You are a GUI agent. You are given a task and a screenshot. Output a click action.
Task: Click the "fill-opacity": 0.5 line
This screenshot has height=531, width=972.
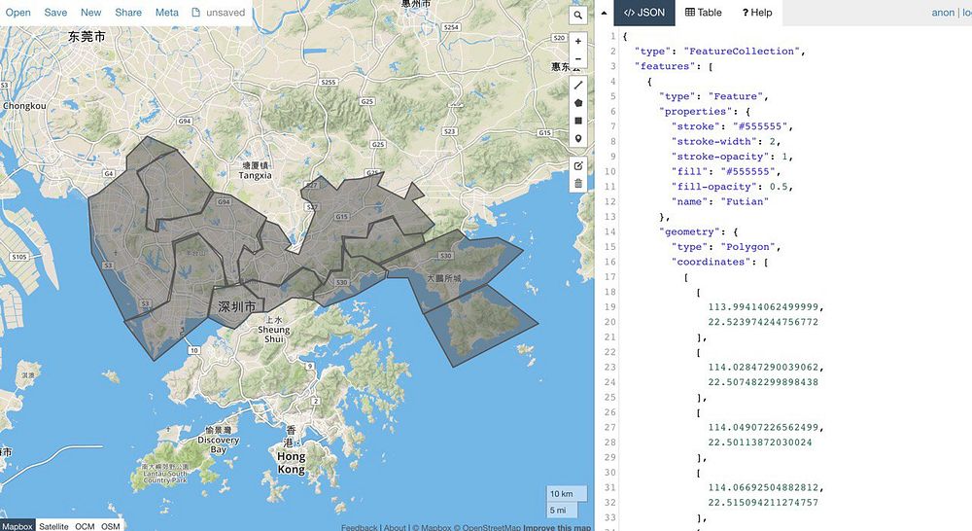point(732,187)
